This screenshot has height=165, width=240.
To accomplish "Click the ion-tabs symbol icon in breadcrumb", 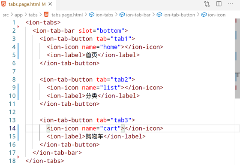I will (x=92, y=15).
